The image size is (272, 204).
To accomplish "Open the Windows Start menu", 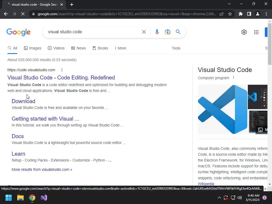I will point(8,198).
